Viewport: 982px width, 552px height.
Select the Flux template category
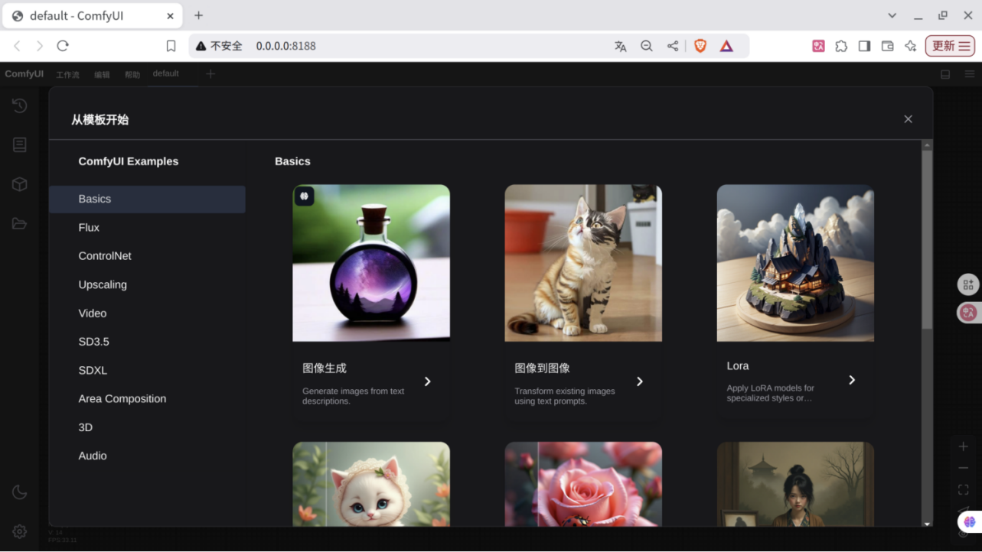point(147,227)
